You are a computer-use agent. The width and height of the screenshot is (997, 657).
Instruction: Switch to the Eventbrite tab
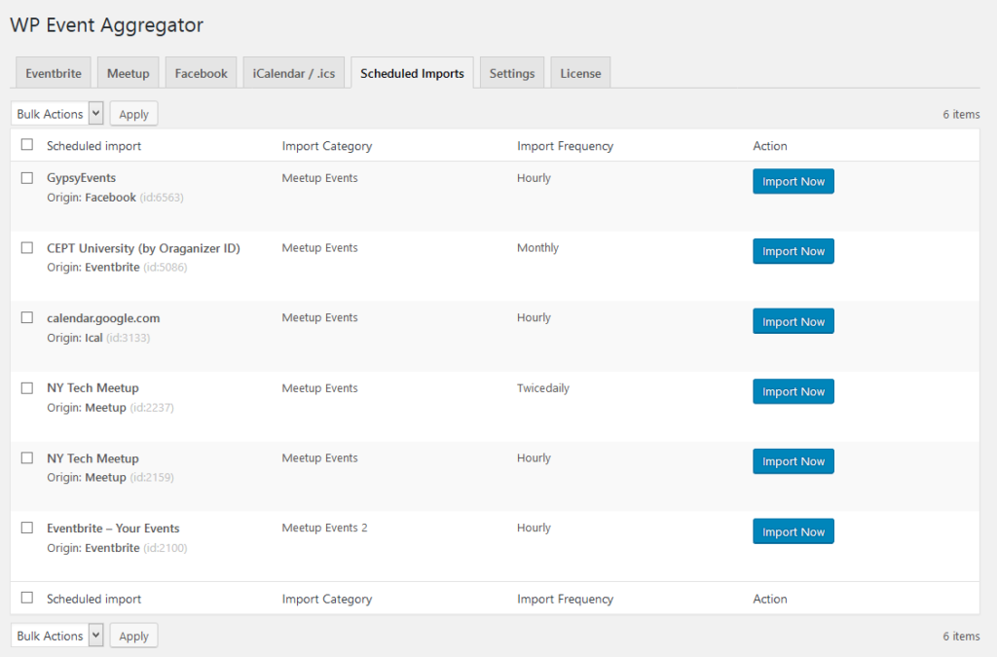53,72
